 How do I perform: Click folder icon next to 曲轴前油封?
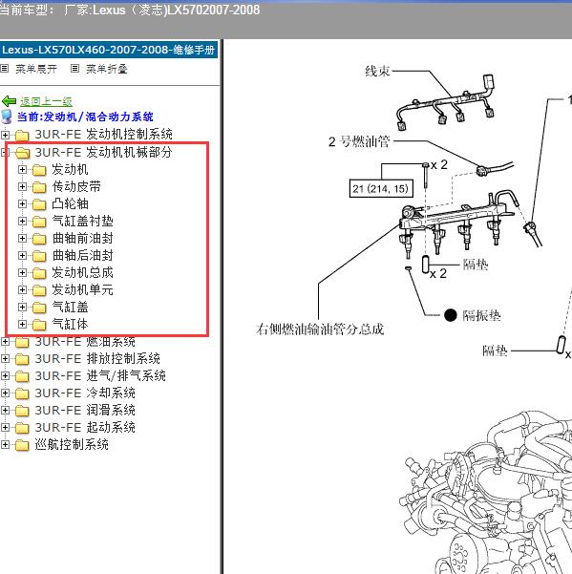point(39,239)
